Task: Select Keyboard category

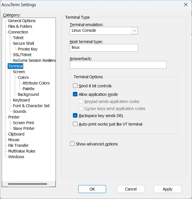Action: pyautogui.click(x=21, y=100)
